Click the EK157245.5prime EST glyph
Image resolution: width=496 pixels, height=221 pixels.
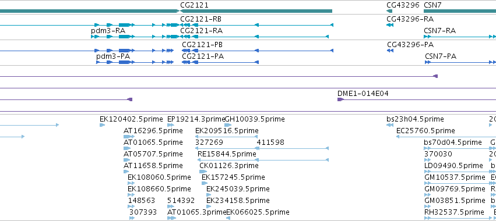pos(205,183)
